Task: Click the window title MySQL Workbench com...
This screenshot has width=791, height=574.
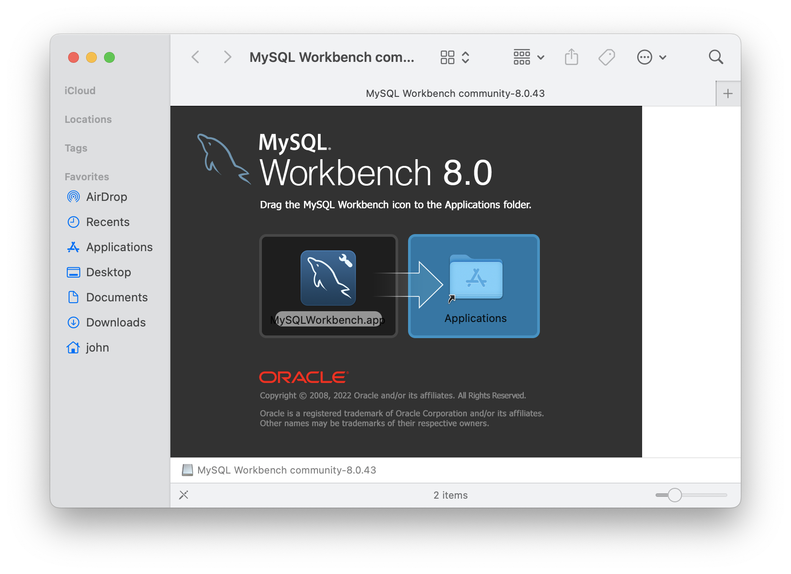Action: (332, 57)
